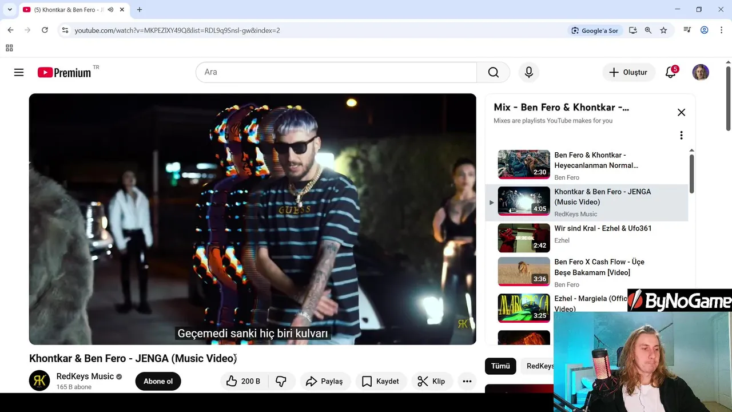Image resolution: width=732 pixels, height=412 pixels.
Task: Focus the Ara search field
Action: (336, 72)
